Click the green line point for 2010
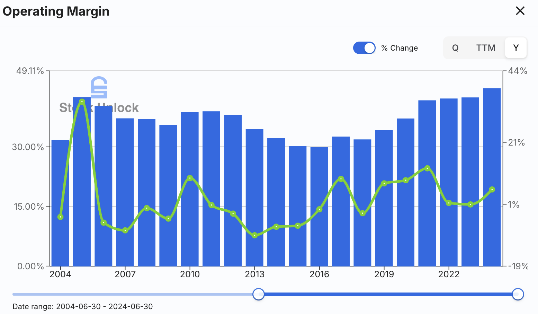Image resolution: width=538 pixels, height=314 pixels. (x=190, y=178)
